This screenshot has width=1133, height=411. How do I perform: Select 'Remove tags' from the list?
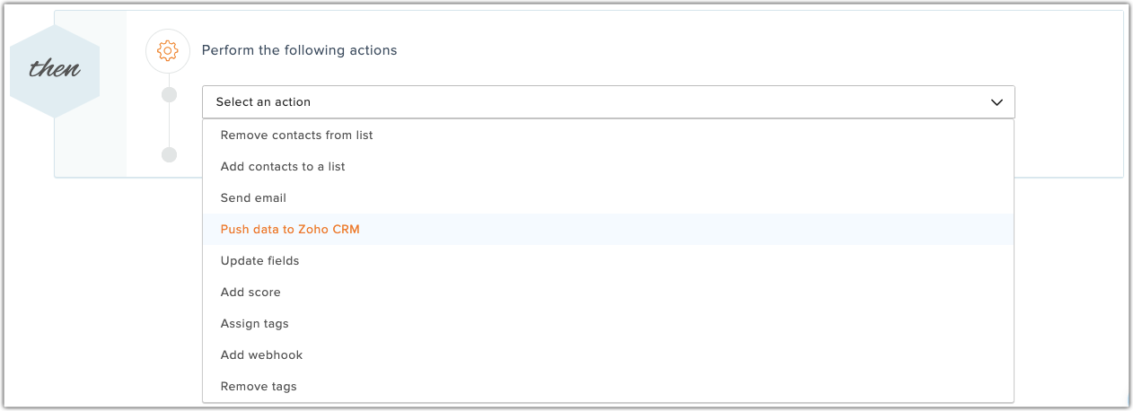[259, 387]
